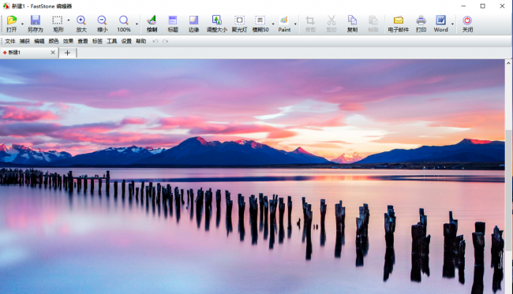Screen dimensions: 513x294
Task: Expand the 矩形 selection shape dropdown
Action: pos(69,20)
